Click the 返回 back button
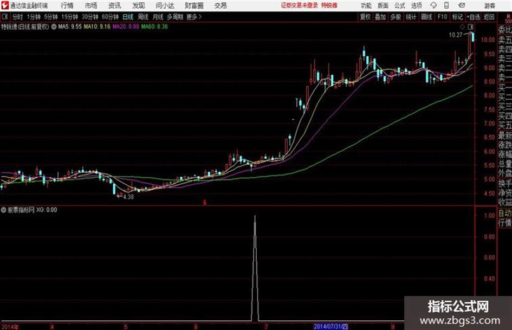 489,17
